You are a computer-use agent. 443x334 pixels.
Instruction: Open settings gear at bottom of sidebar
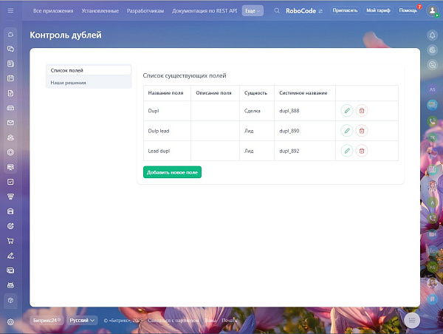pyautogui.click(x=10, y=322)
